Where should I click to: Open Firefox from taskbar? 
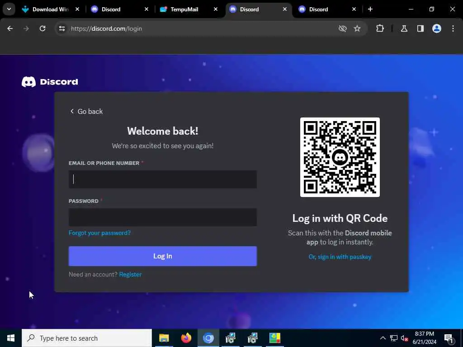coord(186,338)
